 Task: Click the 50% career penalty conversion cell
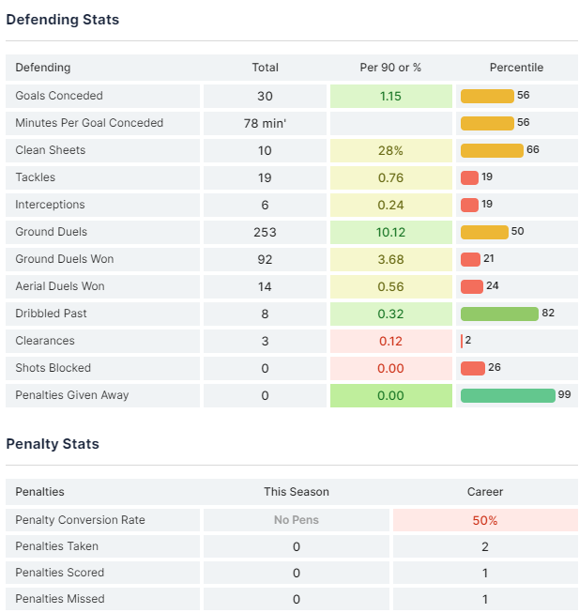485,520
